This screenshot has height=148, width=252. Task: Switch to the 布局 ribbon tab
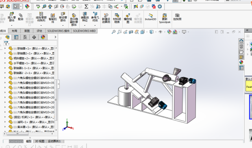coord(14,31)
